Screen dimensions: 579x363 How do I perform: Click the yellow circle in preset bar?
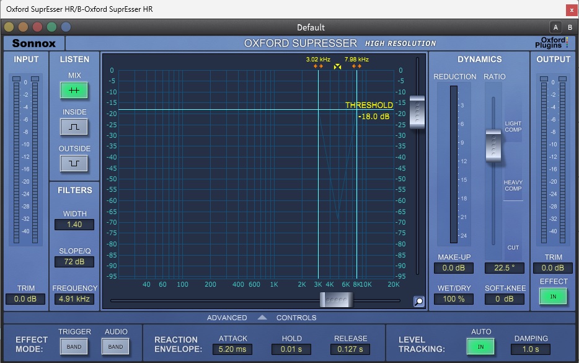[x=9, y=27]
